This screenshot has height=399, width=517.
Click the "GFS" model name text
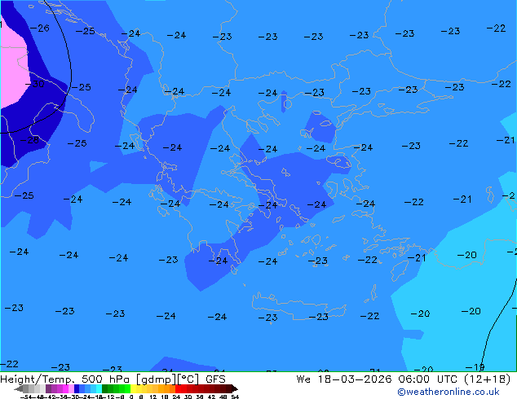point(215,379)
